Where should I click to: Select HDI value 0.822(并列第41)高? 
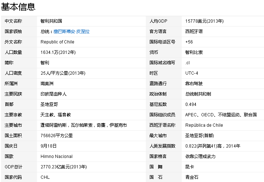203,146
